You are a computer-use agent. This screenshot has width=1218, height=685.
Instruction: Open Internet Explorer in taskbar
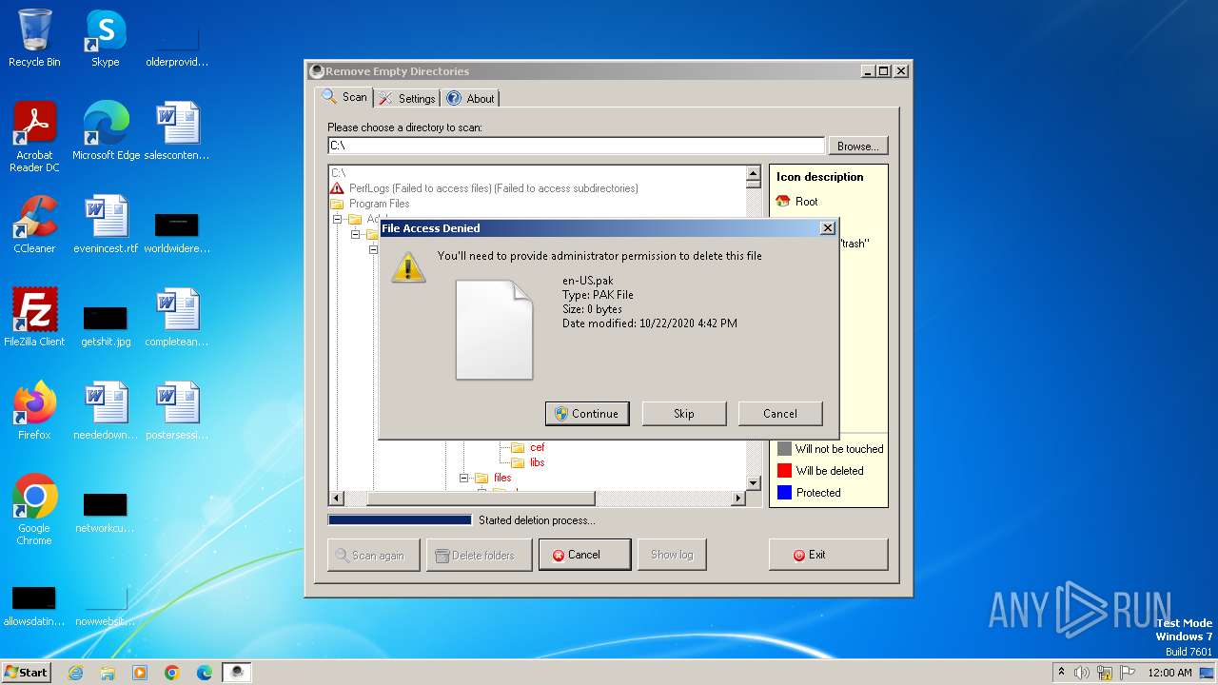[75, 673]
